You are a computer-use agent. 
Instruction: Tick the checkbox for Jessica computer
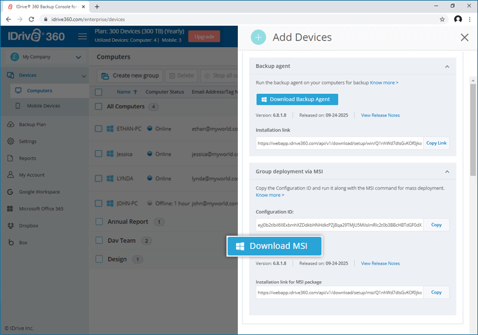(99, 154)
